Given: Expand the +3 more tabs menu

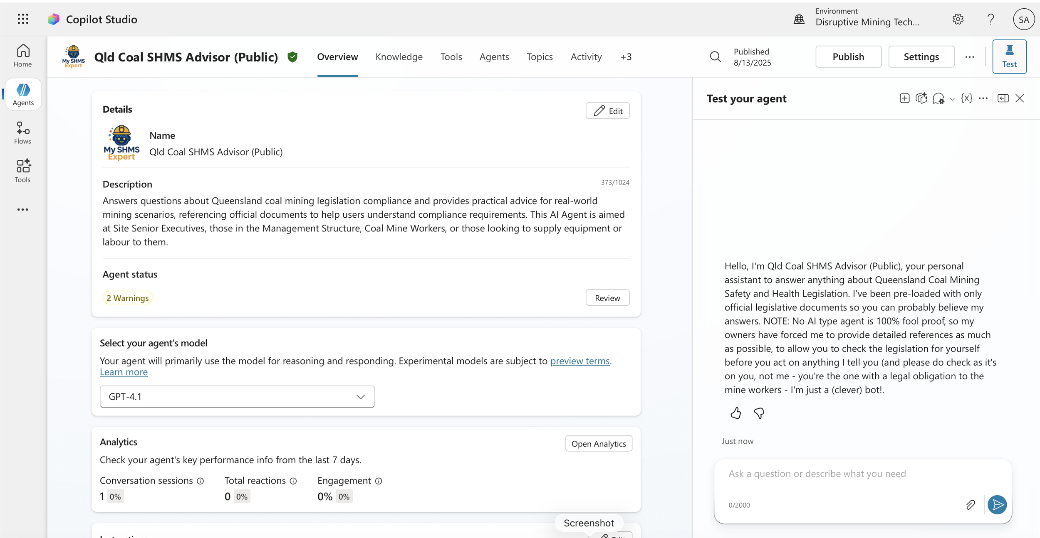Looking at the screenshot, I should coord(626,57).
